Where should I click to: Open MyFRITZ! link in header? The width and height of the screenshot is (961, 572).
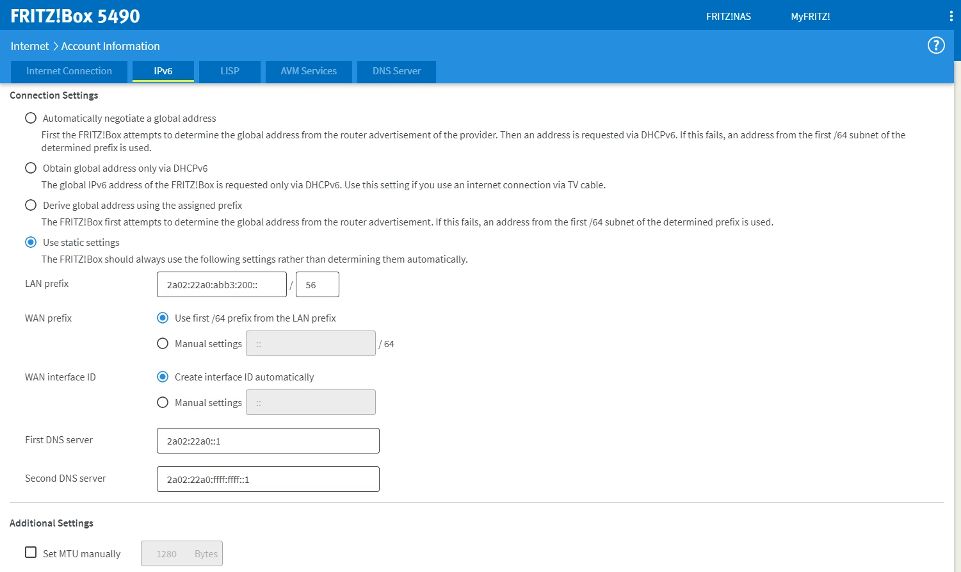coord(811,17)
